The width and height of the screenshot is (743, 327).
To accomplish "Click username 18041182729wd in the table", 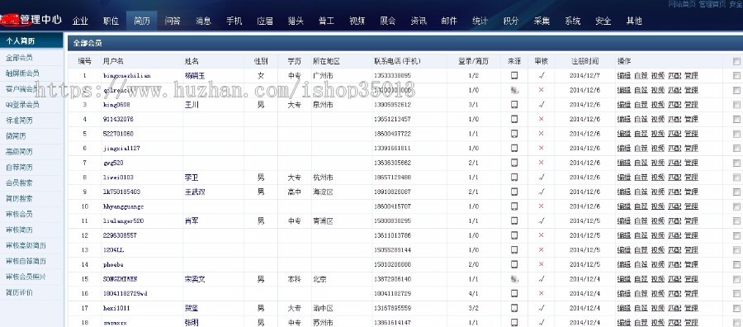I will (125, 294).
